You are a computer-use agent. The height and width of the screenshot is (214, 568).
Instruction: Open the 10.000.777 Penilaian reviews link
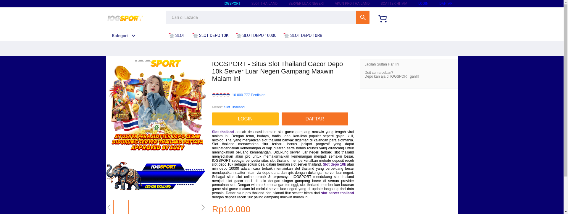click(249, 95)
